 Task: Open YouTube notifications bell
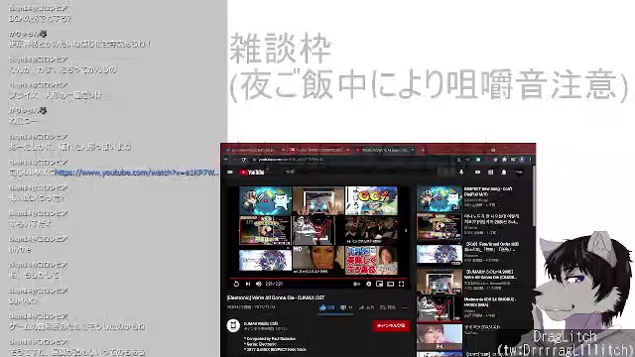pyautogui.click(x=504, y=172)
